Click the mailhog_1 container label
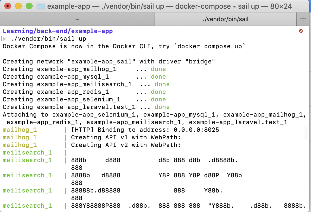 [20, 130]
